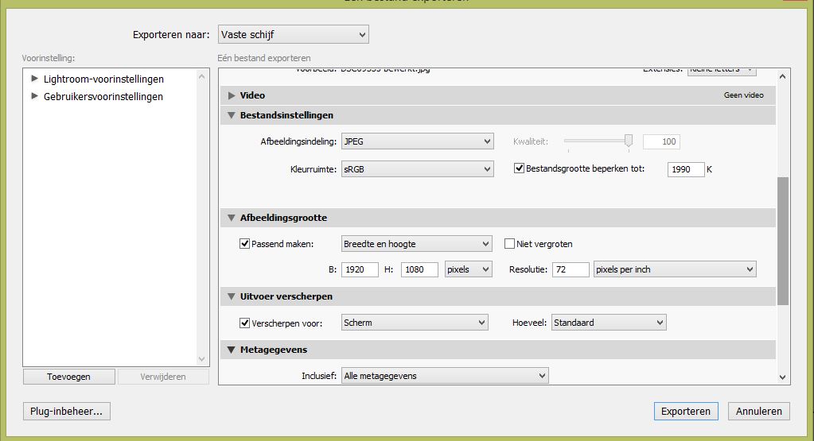Image resolution: width=814 pixels, height=441 pixels.
Task: Uncheck the Passend maken checkbox
Action: 245,244
